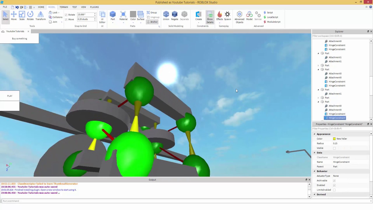
Task: Switch to the TERRAIN ribbon tab
Action: coord(64,7)
